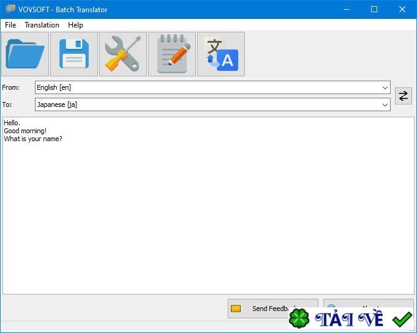The height and width of the screenshot is (333, 417).
Task: Open settings via wrench and screwdriver icon
Action: (123, 54)
